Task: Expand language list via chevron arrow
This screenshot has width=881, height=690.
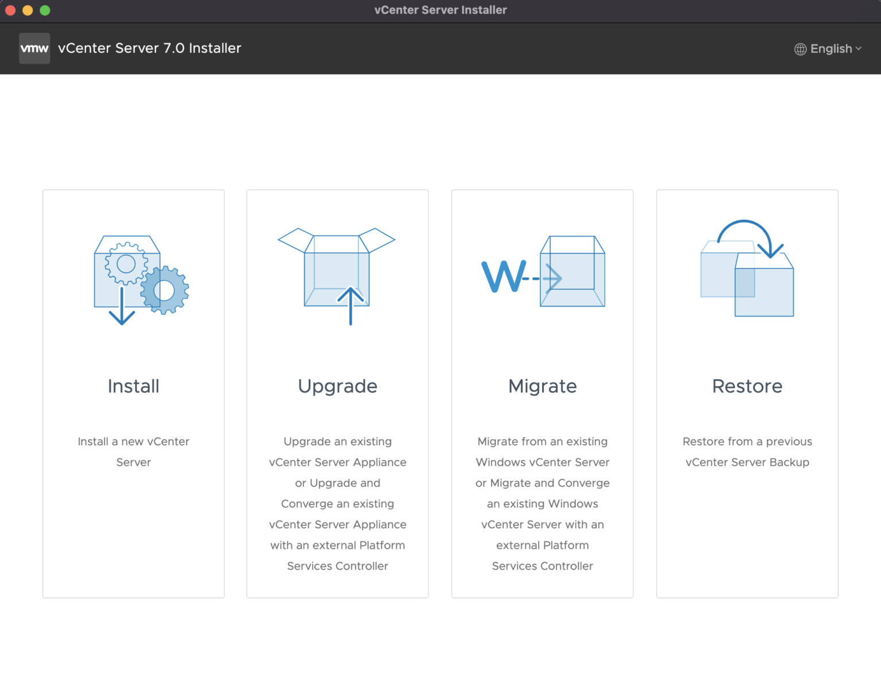Action: [x=859, y=49]
